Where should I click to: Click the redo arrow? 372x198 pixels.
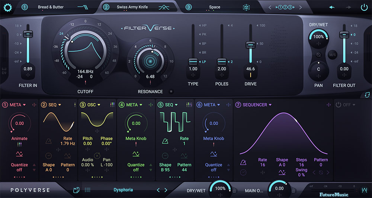point(348,7)
